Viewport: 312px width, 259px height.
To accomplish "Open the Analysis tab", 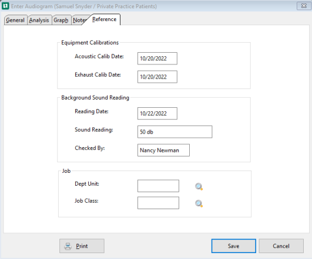I will pyautogui.click(x=39, y=20).
